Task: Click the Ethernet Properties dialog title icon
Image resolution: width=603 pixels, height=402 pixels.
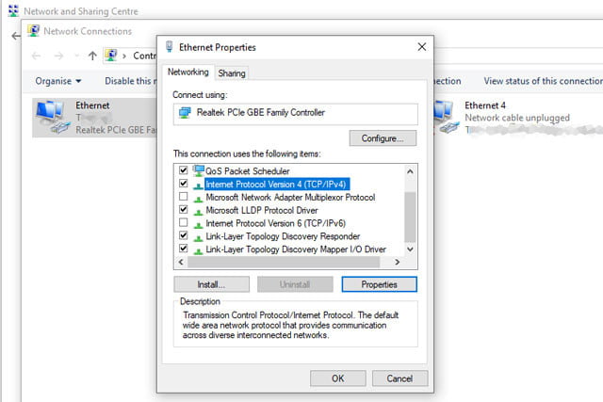Action: (x=170, y=47)
